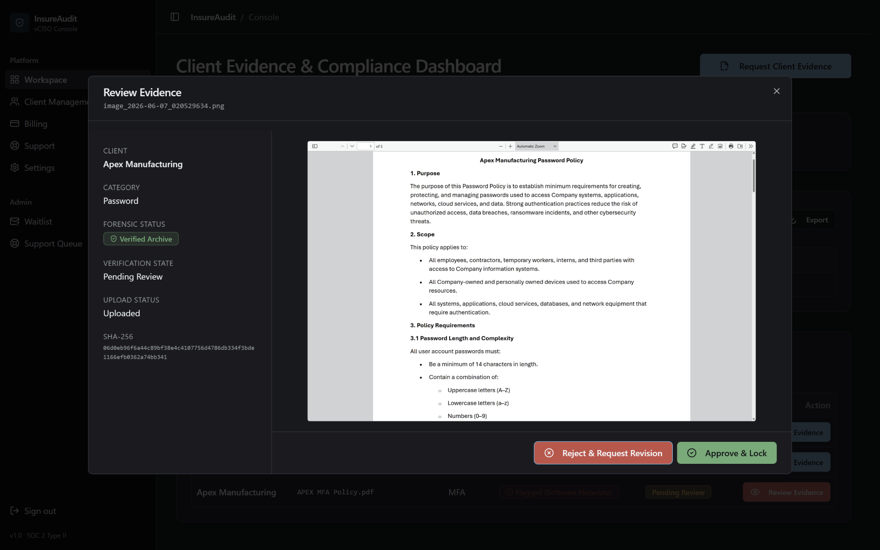Zoom out the PDF document

click(500, 146)
